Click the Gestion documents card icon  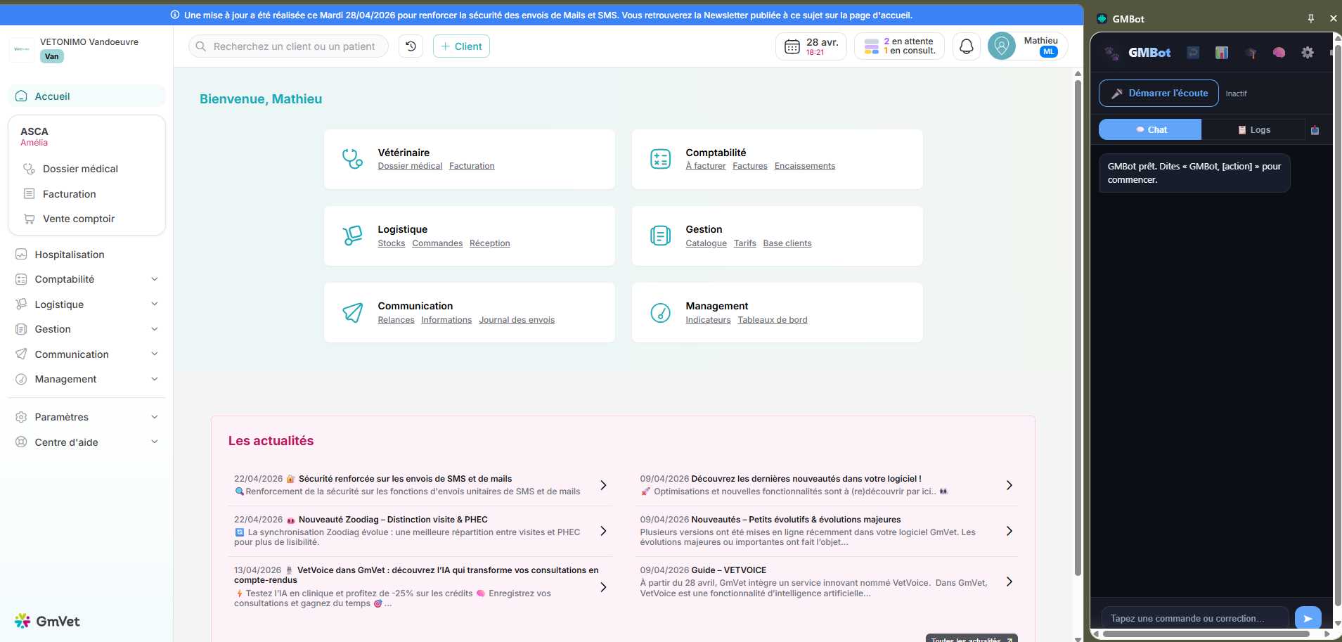pyautogui.click(x=660, y=236)
